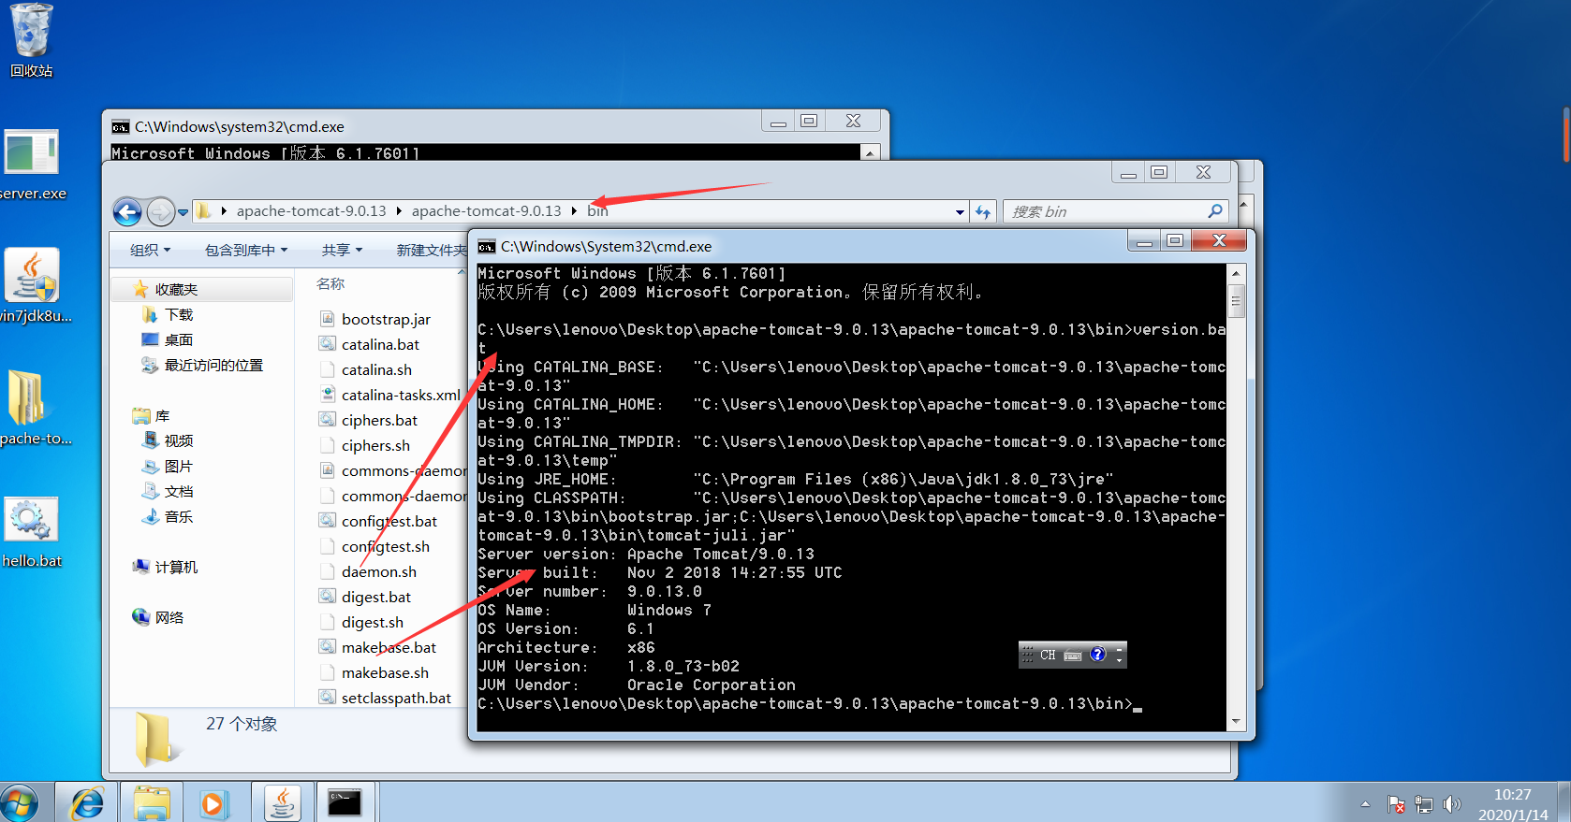Screen dimensions: 1571x822
Task: Select 收藏夹 in navigation pane
Action: click(x=176, y=289)
